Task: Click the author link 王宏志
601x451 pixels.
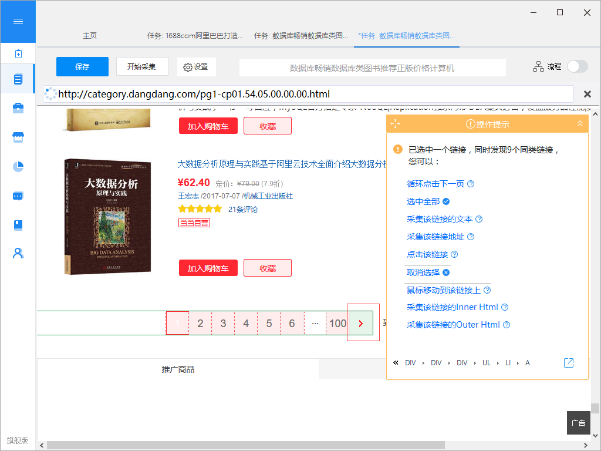Action: tap(188, 196)
